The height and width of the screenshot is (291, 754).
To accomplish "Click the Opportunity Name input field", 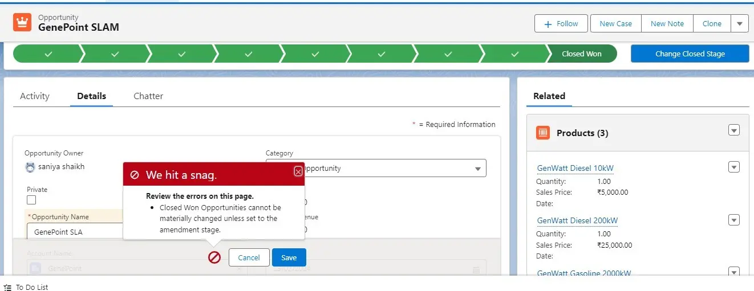I will coord(74,232).
